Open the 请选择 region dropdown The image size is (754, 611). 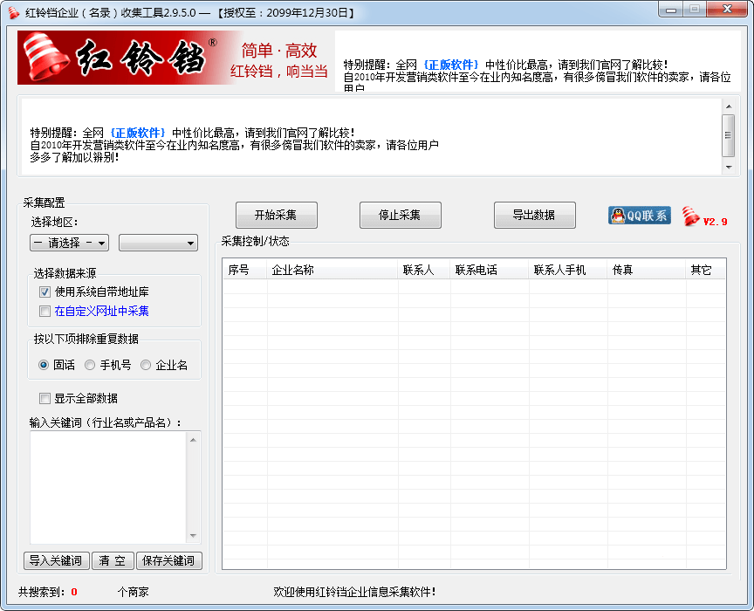69,243
